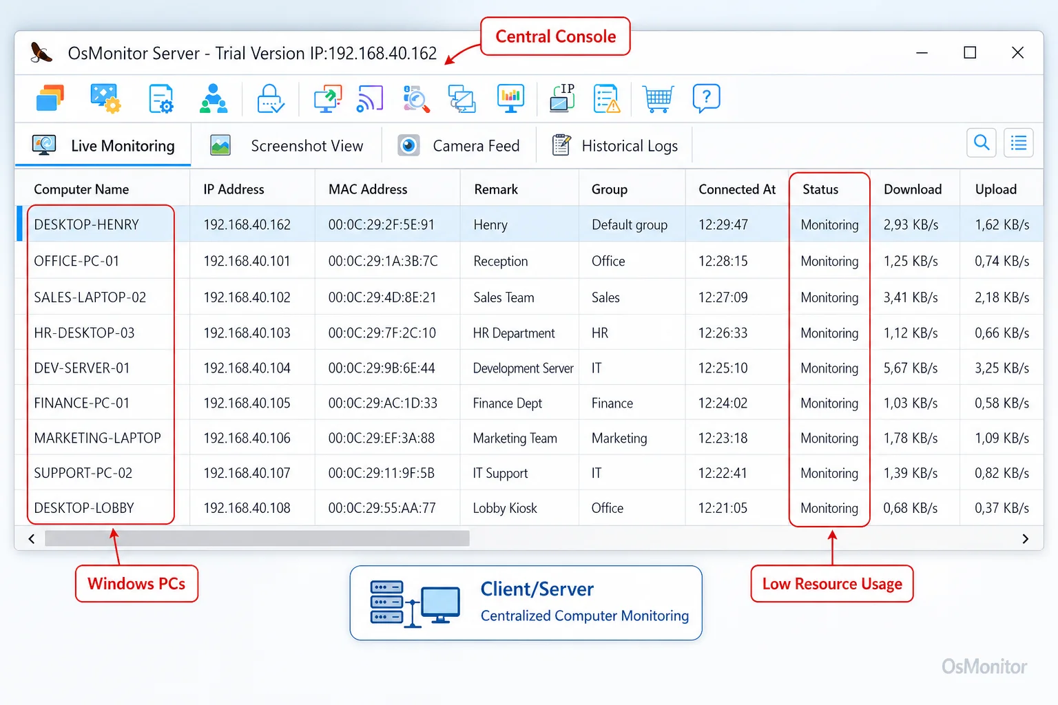The image size is (1058, 705).
Task: Click the Development Server remark cell
Action: point(523,368)
